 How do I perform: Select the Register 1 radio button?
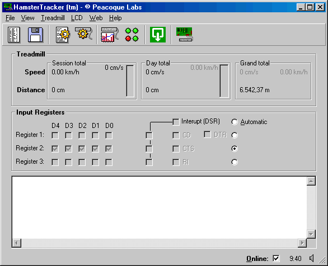(235, 135)
